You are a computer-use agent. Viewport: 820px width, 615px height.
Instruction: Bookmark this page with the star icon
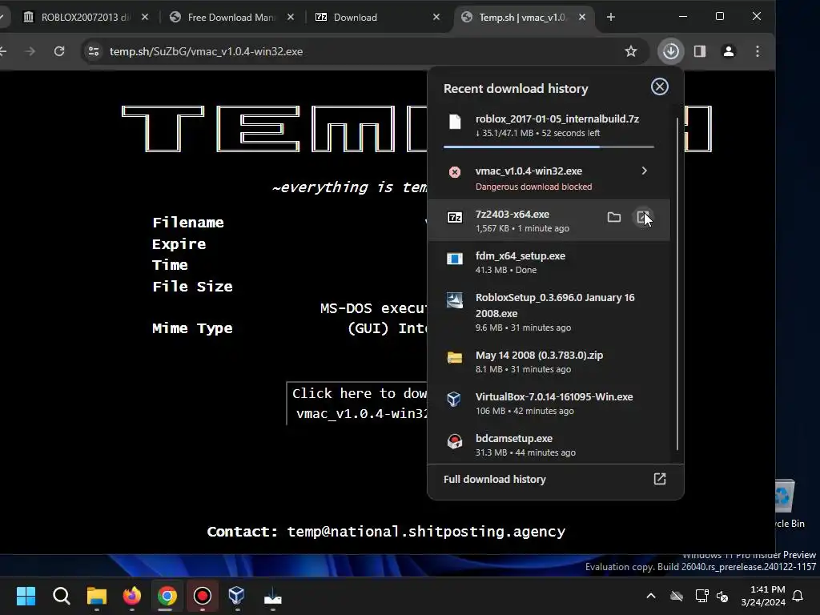coord(631,51)
